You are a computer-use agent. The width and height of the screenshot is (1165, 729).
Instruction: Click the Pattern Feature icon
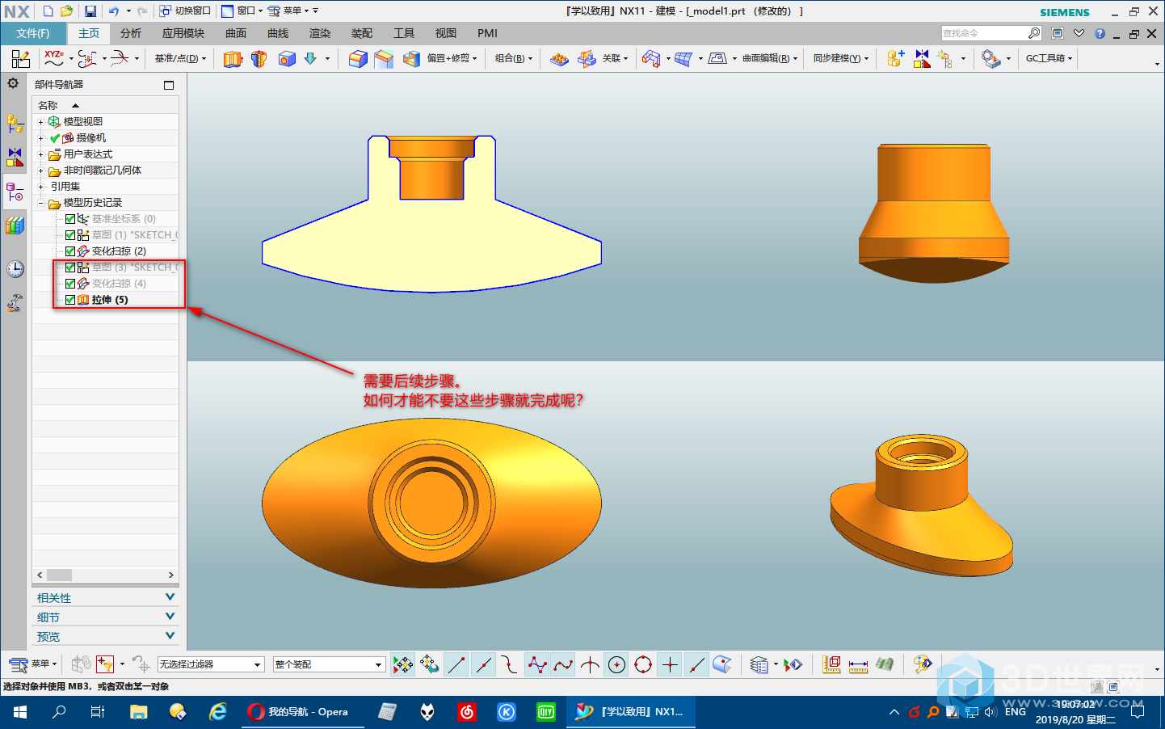click(559, 58)
